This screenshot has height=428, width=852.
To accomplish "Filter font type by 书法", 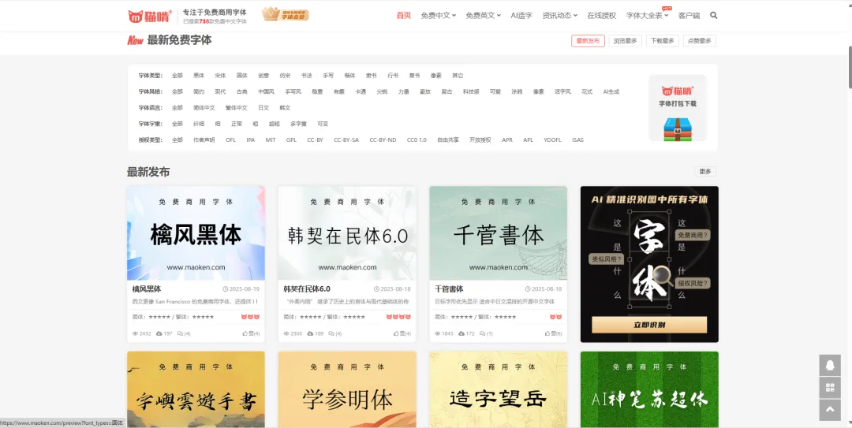I will pos(306,76).
